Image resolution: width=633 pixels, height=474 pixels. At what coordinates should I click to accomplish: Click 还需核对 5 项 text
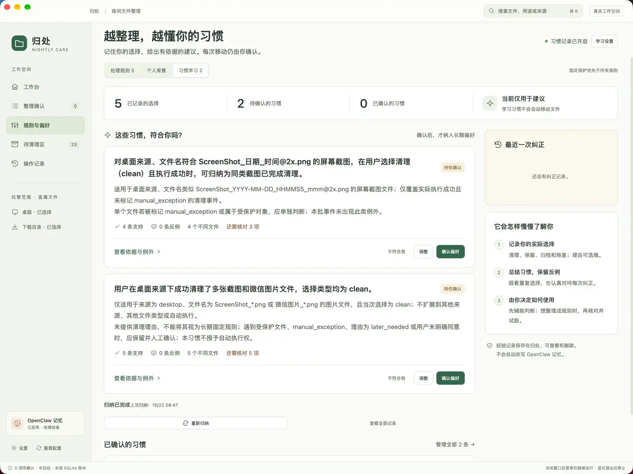pyautogui.click(x=243, y=353)
